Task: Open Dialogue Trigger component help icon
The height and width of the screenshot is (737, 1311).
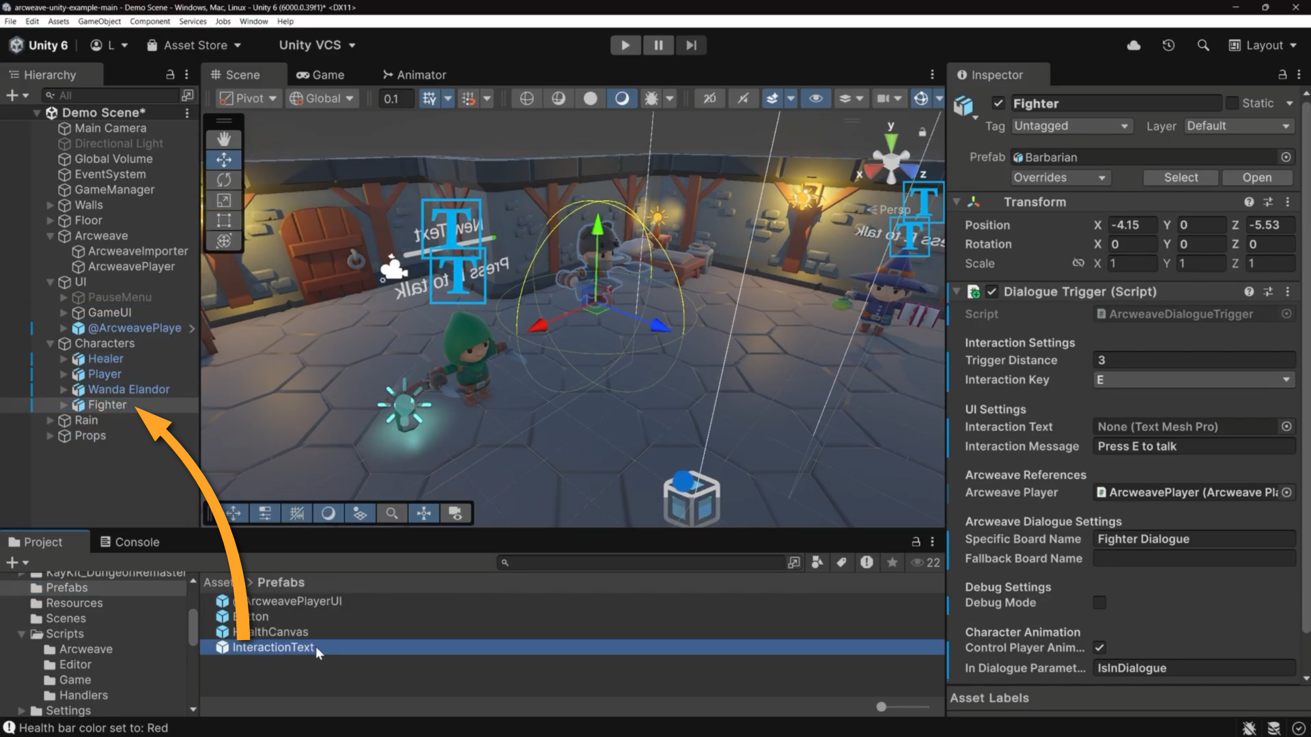Action: (x=1249, y=291)
